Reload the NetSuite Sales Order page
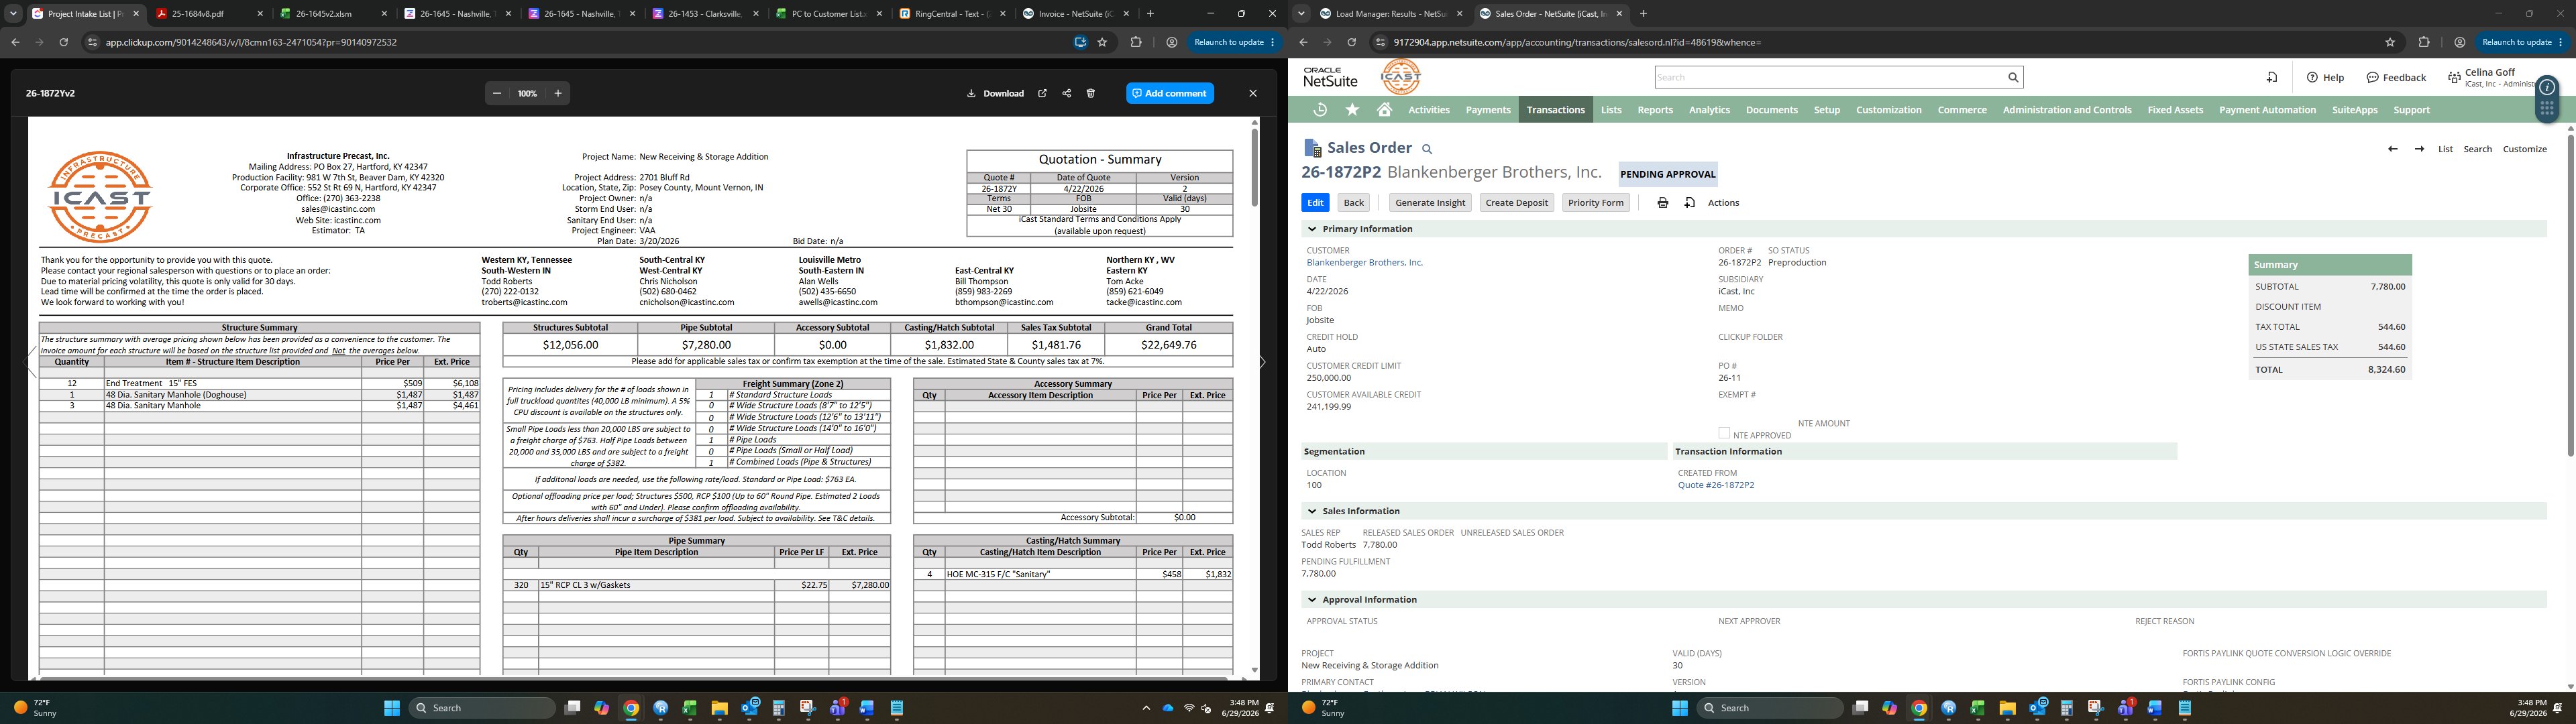The width and height of the screenshot is (2576, 724). [x=1351, y=42]
